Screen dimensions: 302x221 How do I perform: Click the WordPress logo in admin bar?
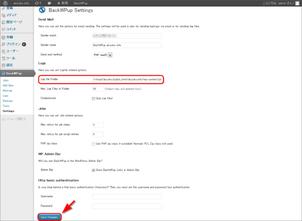(5, 3)
